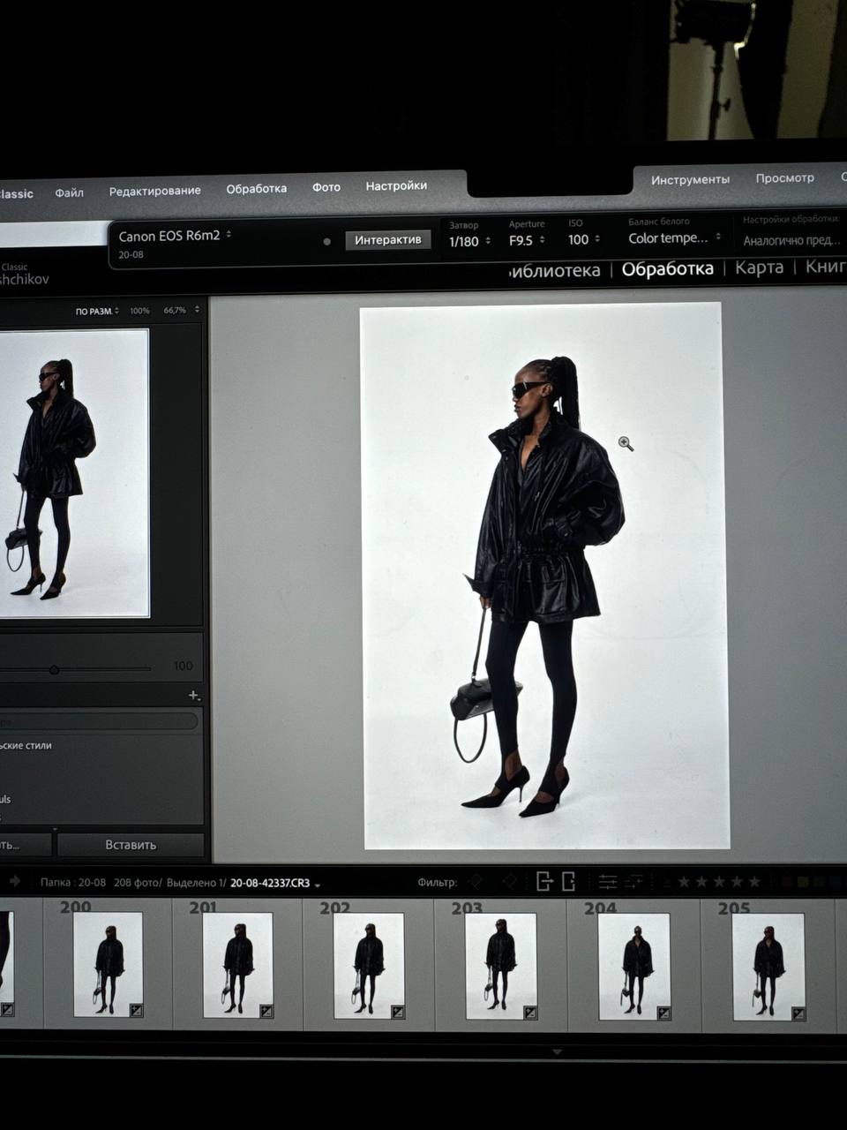Select filmstrip thumbnail 205
The image size is (847, 1130).
[x=768, y=968]
